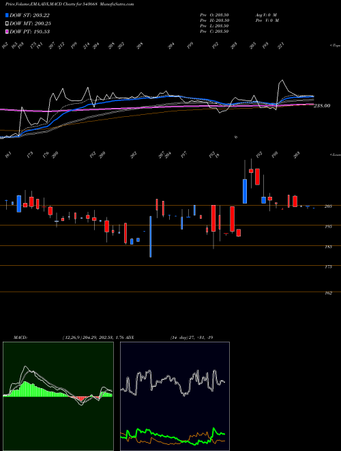
Task: Click the 185 price axis label
Action: [x=329, y=247]
